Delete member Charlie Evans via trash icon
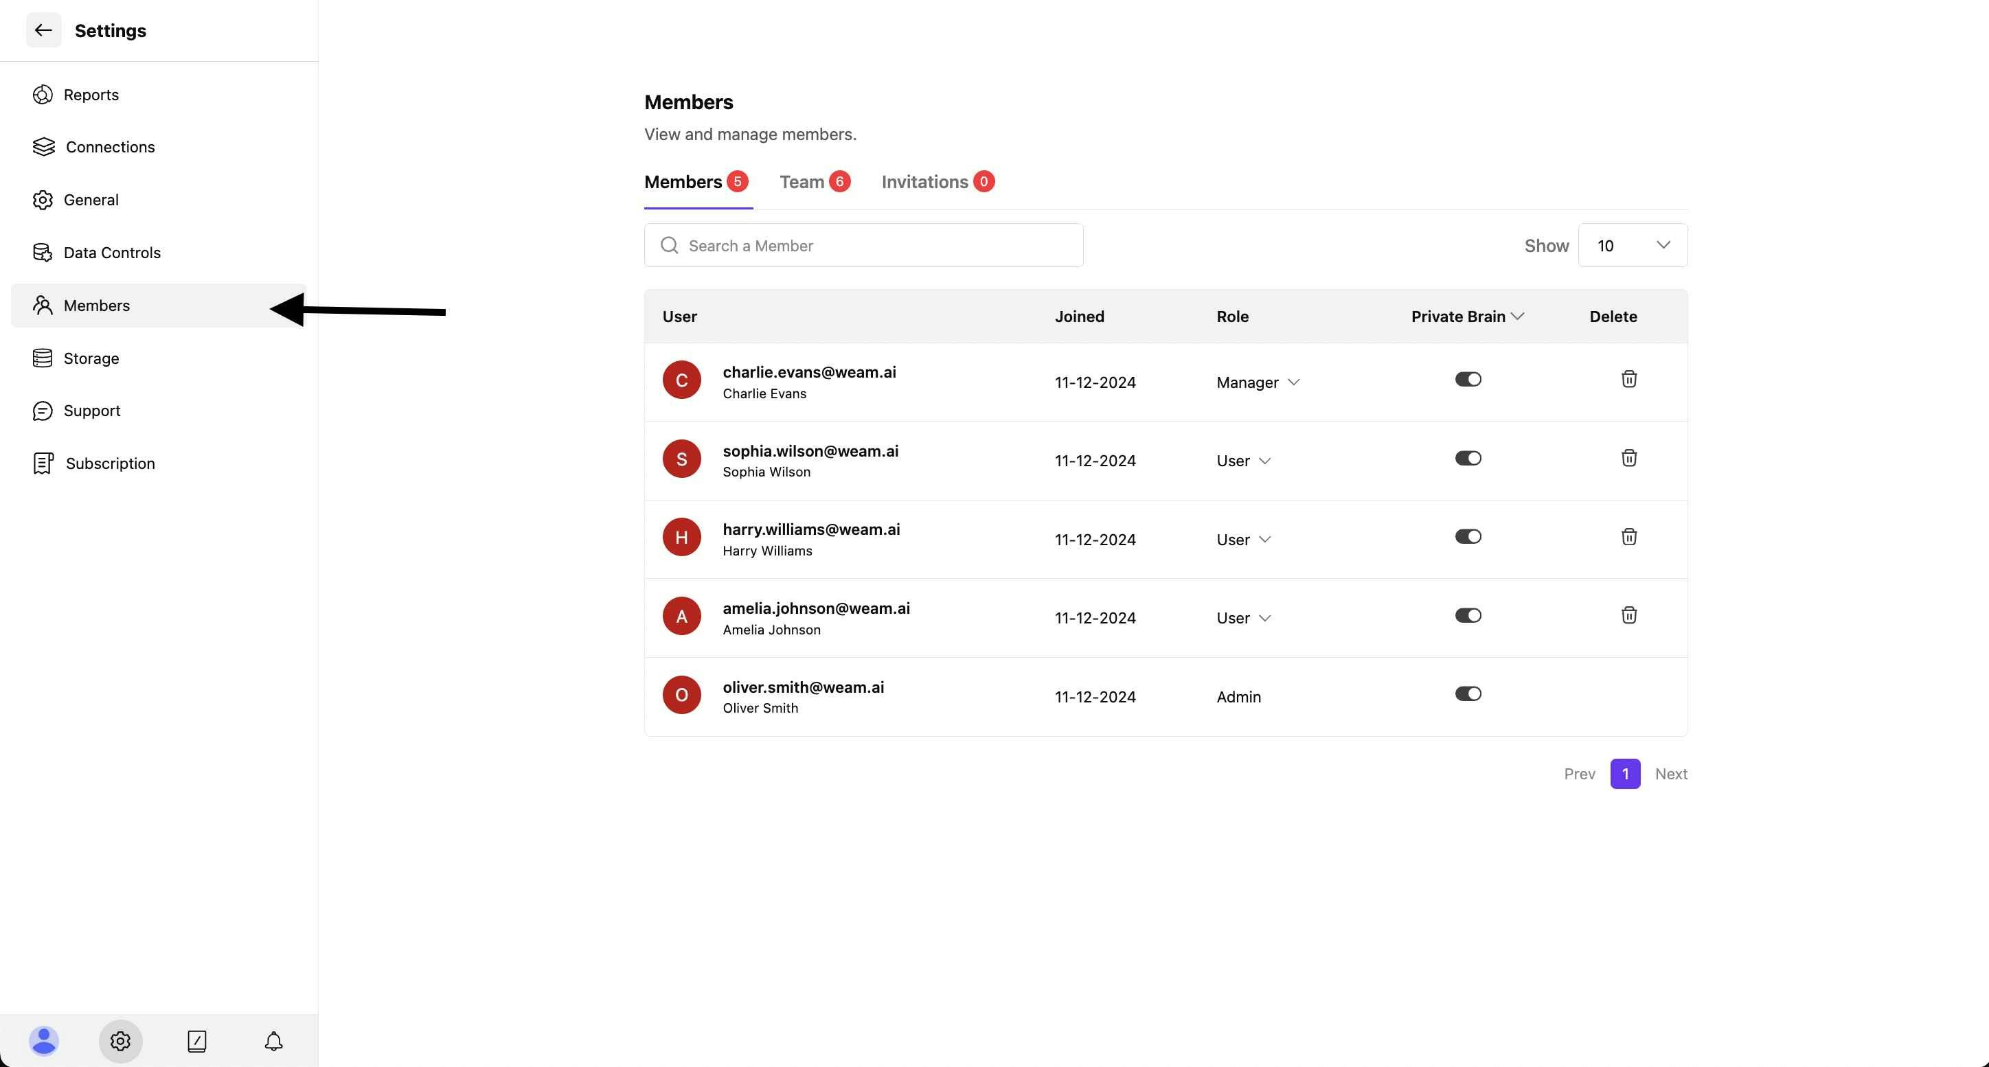 (1628, 379)
